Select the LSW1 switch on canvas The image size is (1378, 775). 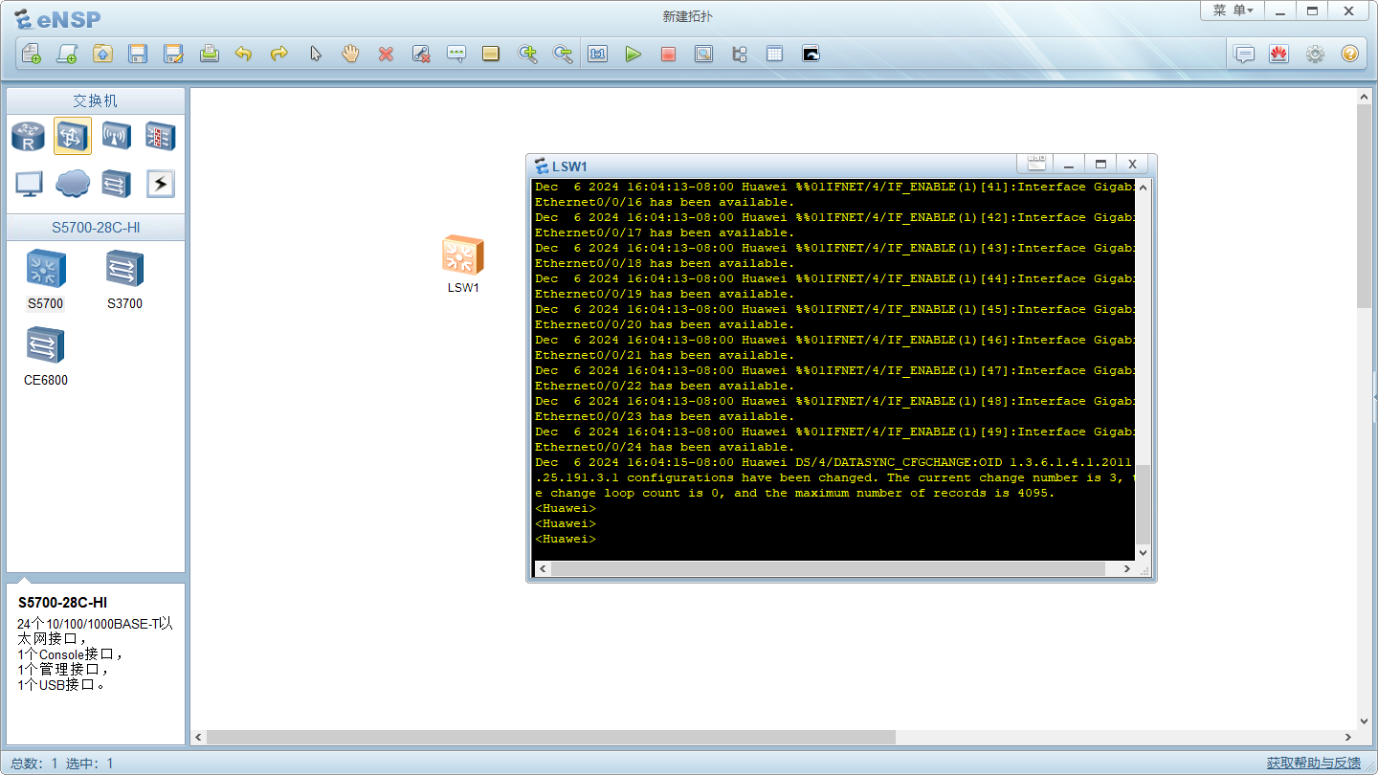pyautogui.click(x=463, y=256)
